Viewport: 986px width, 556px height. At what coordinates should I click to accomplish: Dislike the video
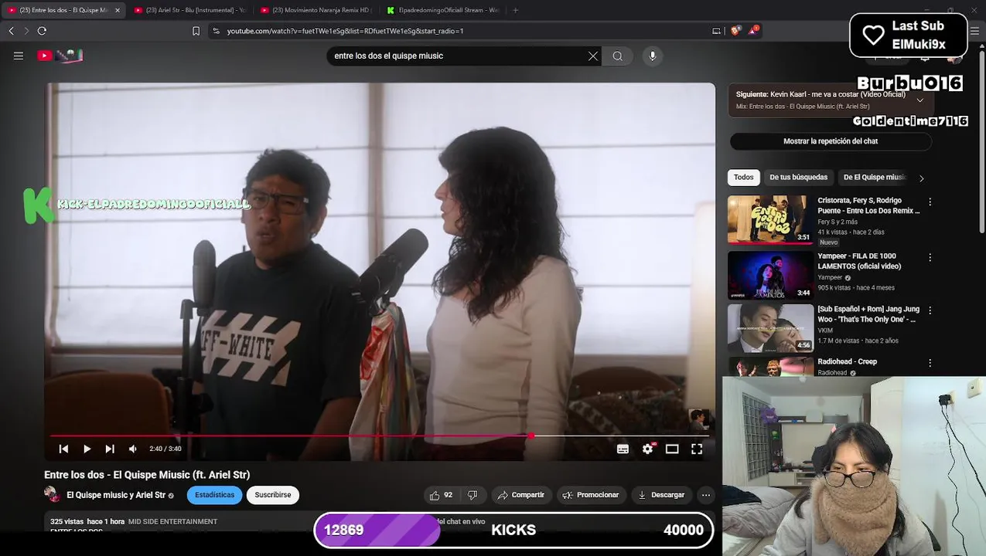point(473,495)
